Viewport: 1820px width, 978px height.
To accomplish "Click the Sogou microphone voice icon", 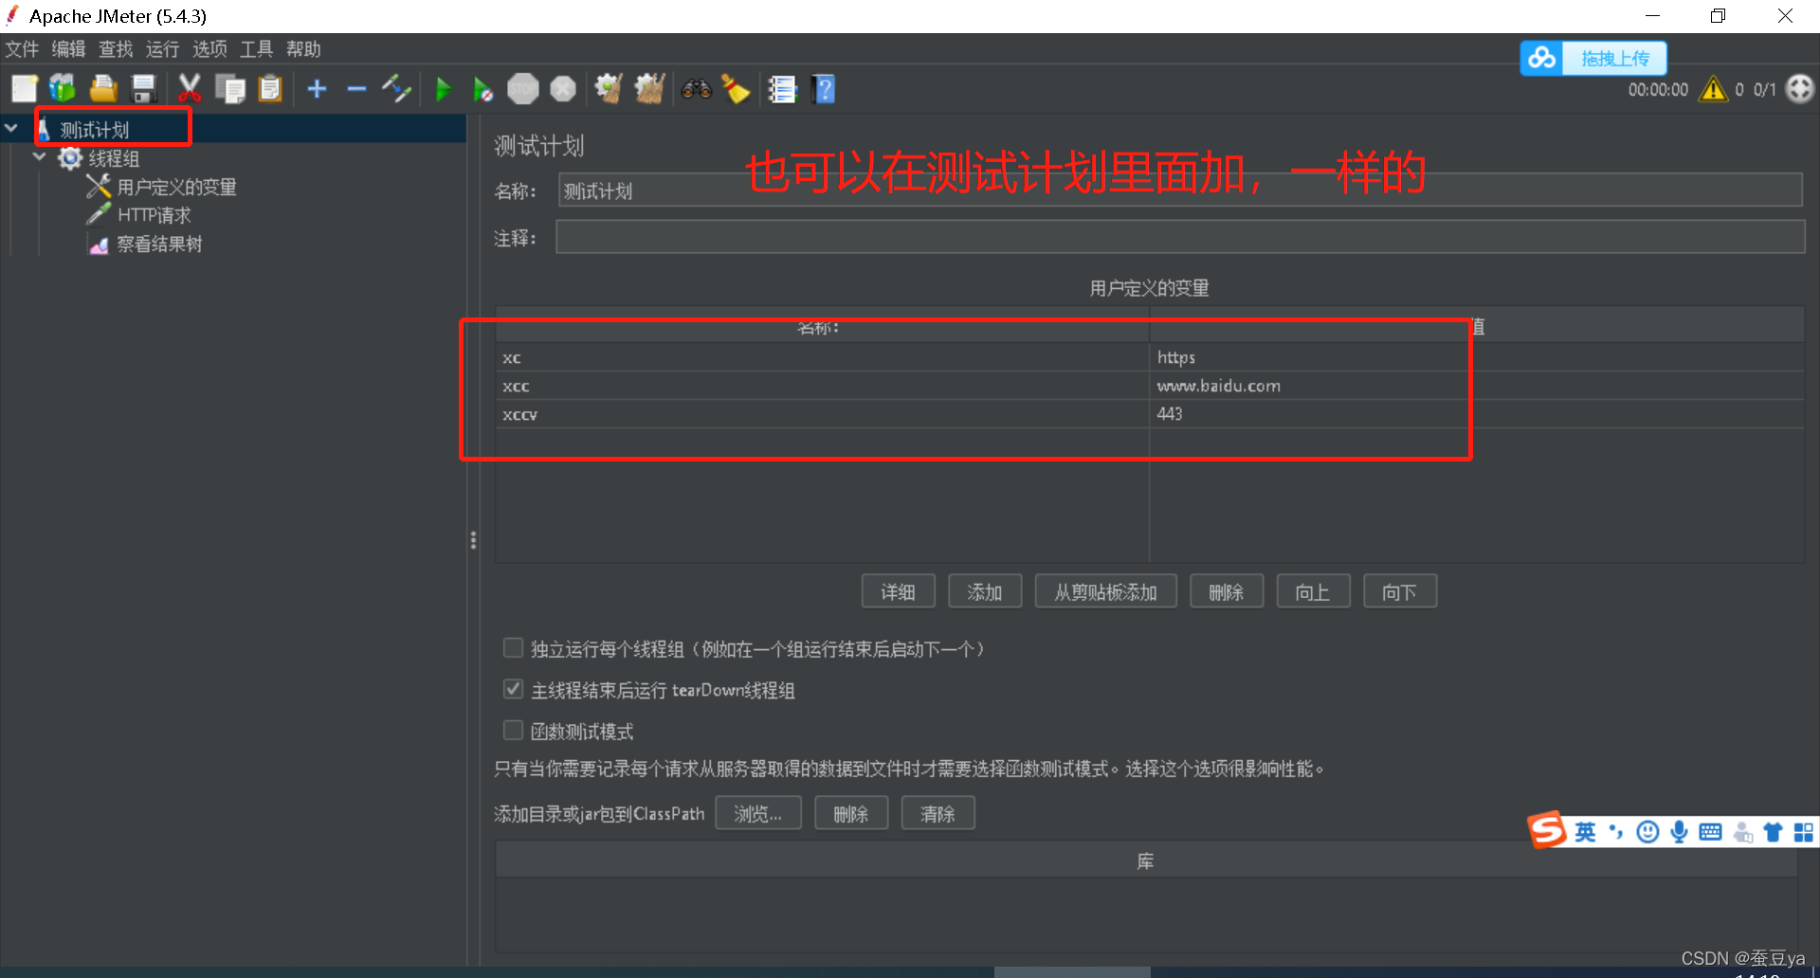I will click(x=1679, y=831).
